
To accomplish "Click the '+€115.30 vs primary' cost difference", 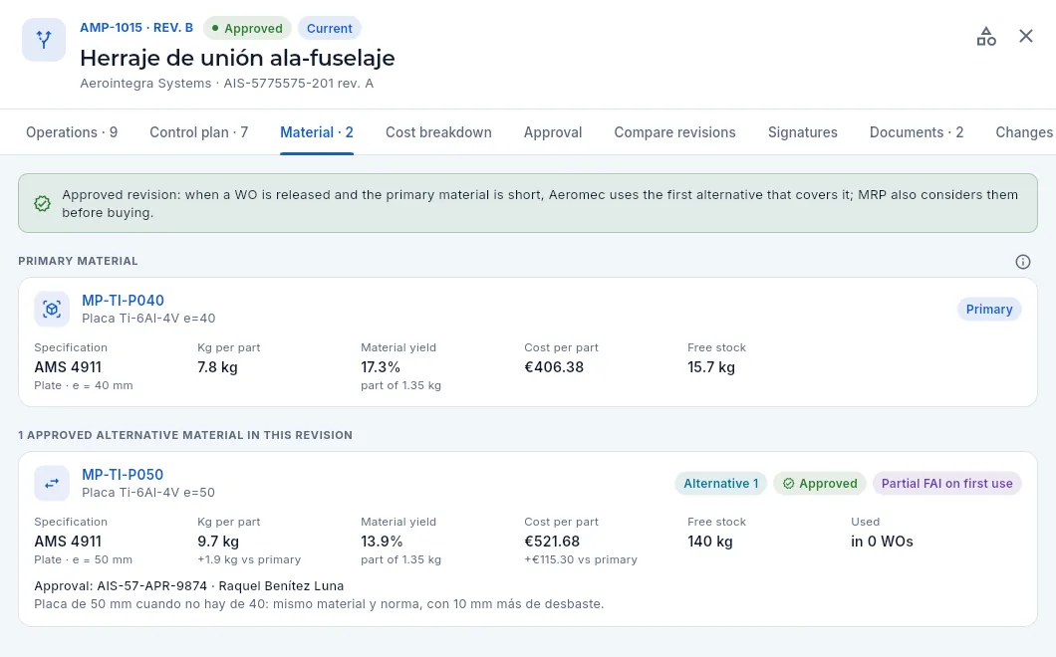I will 581,560.
